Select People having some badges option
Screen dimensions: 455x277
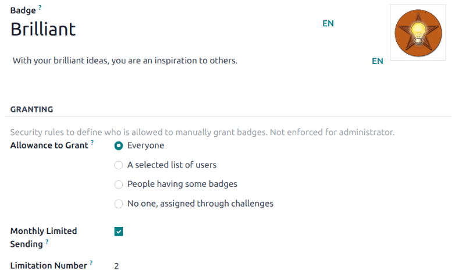point(119,184)
